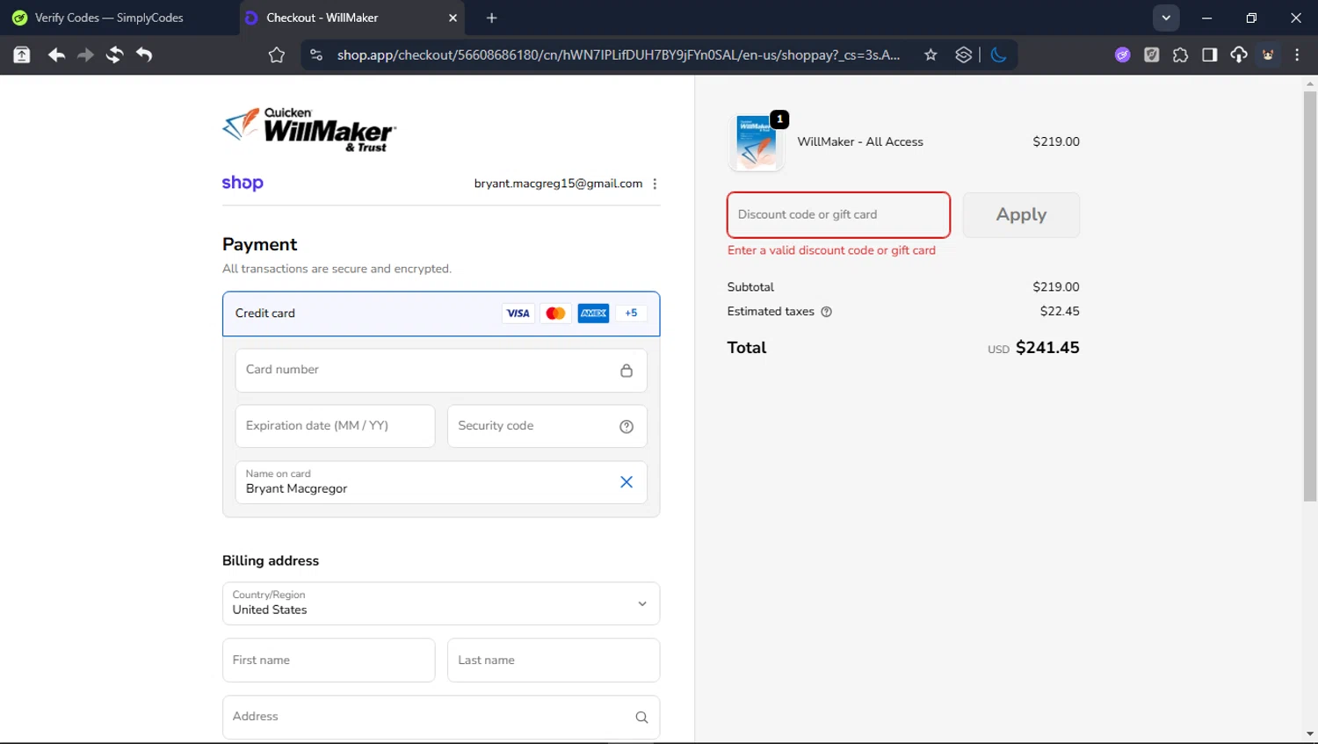The height and width of the screenshot is (744, 1318).
Task: Bookmark this page with star icon in address bar
Action: 931,55
